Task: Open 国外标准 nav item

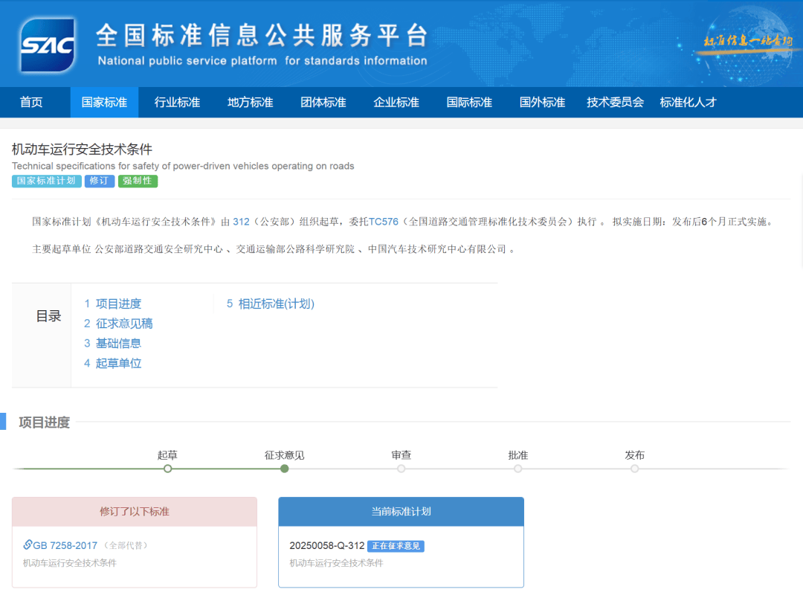Action: (542, 103)
